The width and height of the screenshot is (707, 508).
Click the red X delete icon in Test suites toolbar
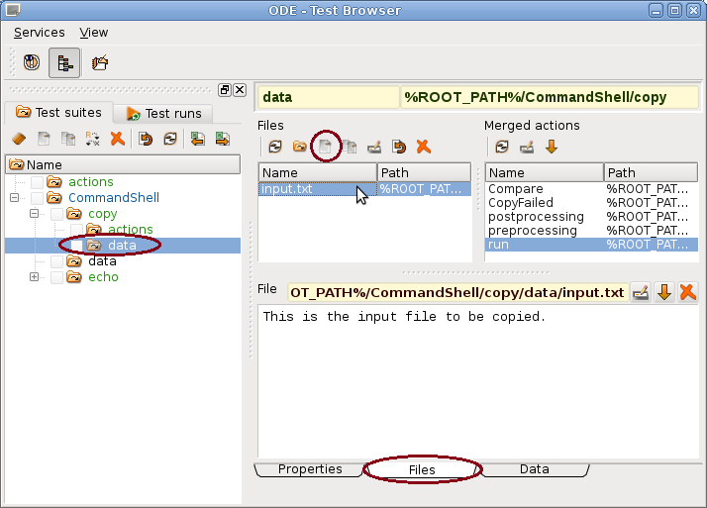(117, 139)
